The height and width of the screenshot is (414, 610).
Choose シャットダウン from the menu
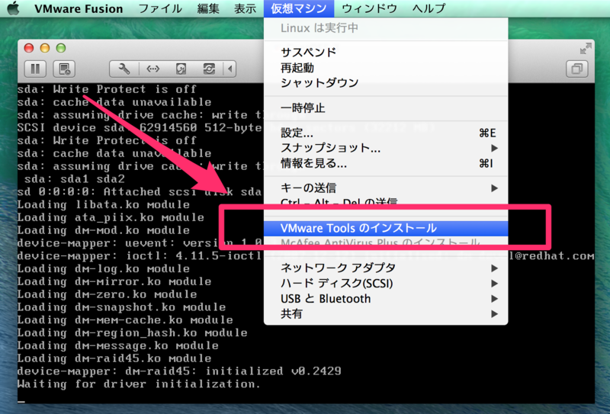(x=386, y=83)
